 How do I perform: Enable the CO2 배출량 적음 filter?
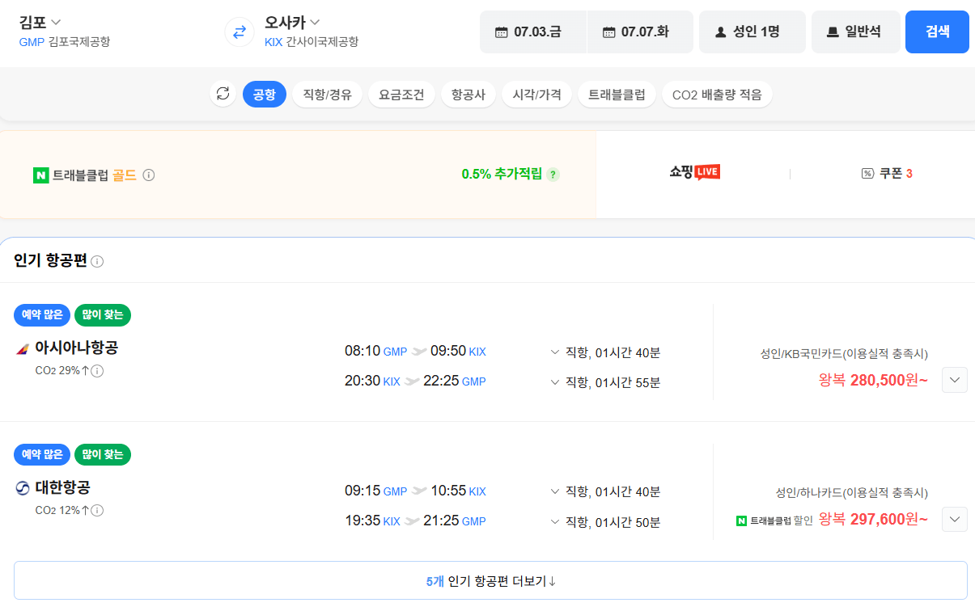pos(717,94)
